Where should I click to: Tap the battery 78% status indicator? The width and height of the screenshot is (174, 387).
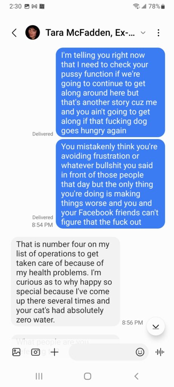(156, 7)
